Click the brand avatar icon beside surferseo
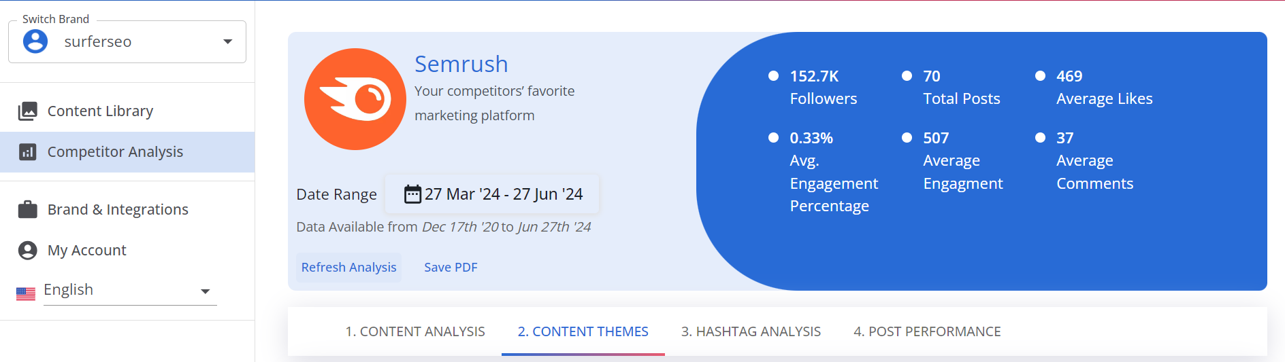Viewport: 1285px width, 362px height. point(35,41)
